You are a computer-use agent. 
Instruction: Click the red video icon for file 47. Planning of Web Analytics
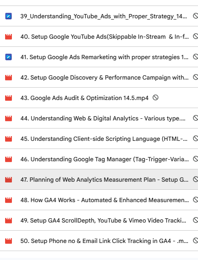click(8, 180)
